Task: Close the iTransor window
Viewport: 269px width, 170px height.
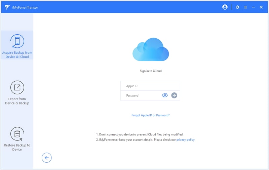Action: tap(261, 7)
